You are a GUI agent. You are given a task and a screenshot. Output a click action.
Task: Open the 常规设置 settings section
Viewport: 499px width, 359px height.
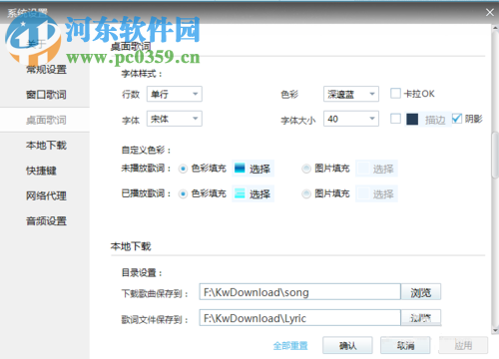(x=46, y=70)
